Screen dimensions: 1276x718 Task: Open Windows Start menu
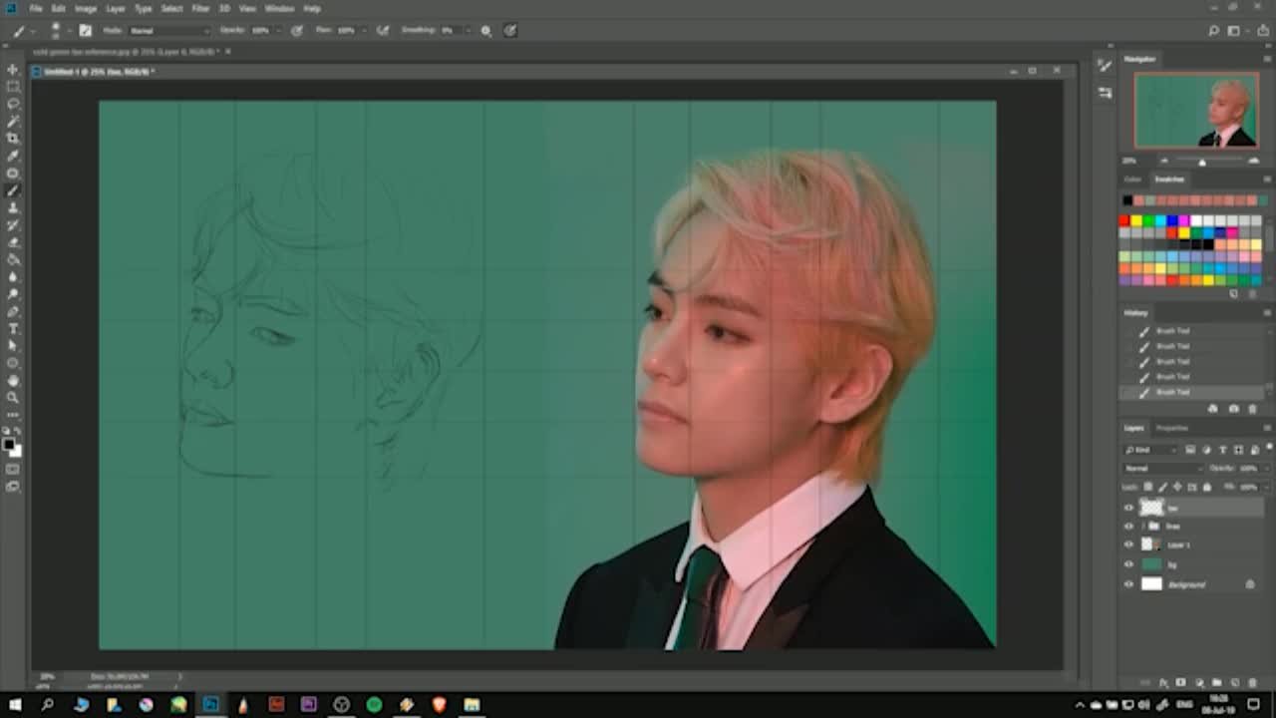tap(15, 705)
